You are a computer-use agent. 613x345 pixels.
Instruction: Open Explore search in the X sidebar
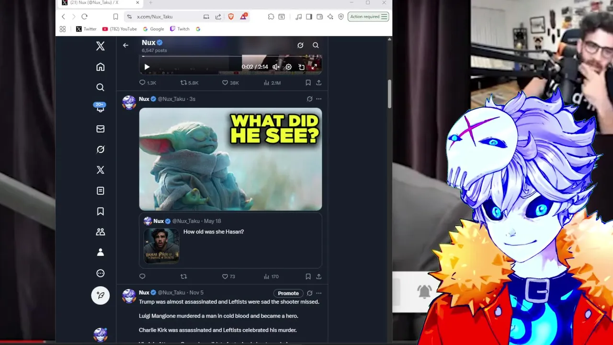point(100,87)
